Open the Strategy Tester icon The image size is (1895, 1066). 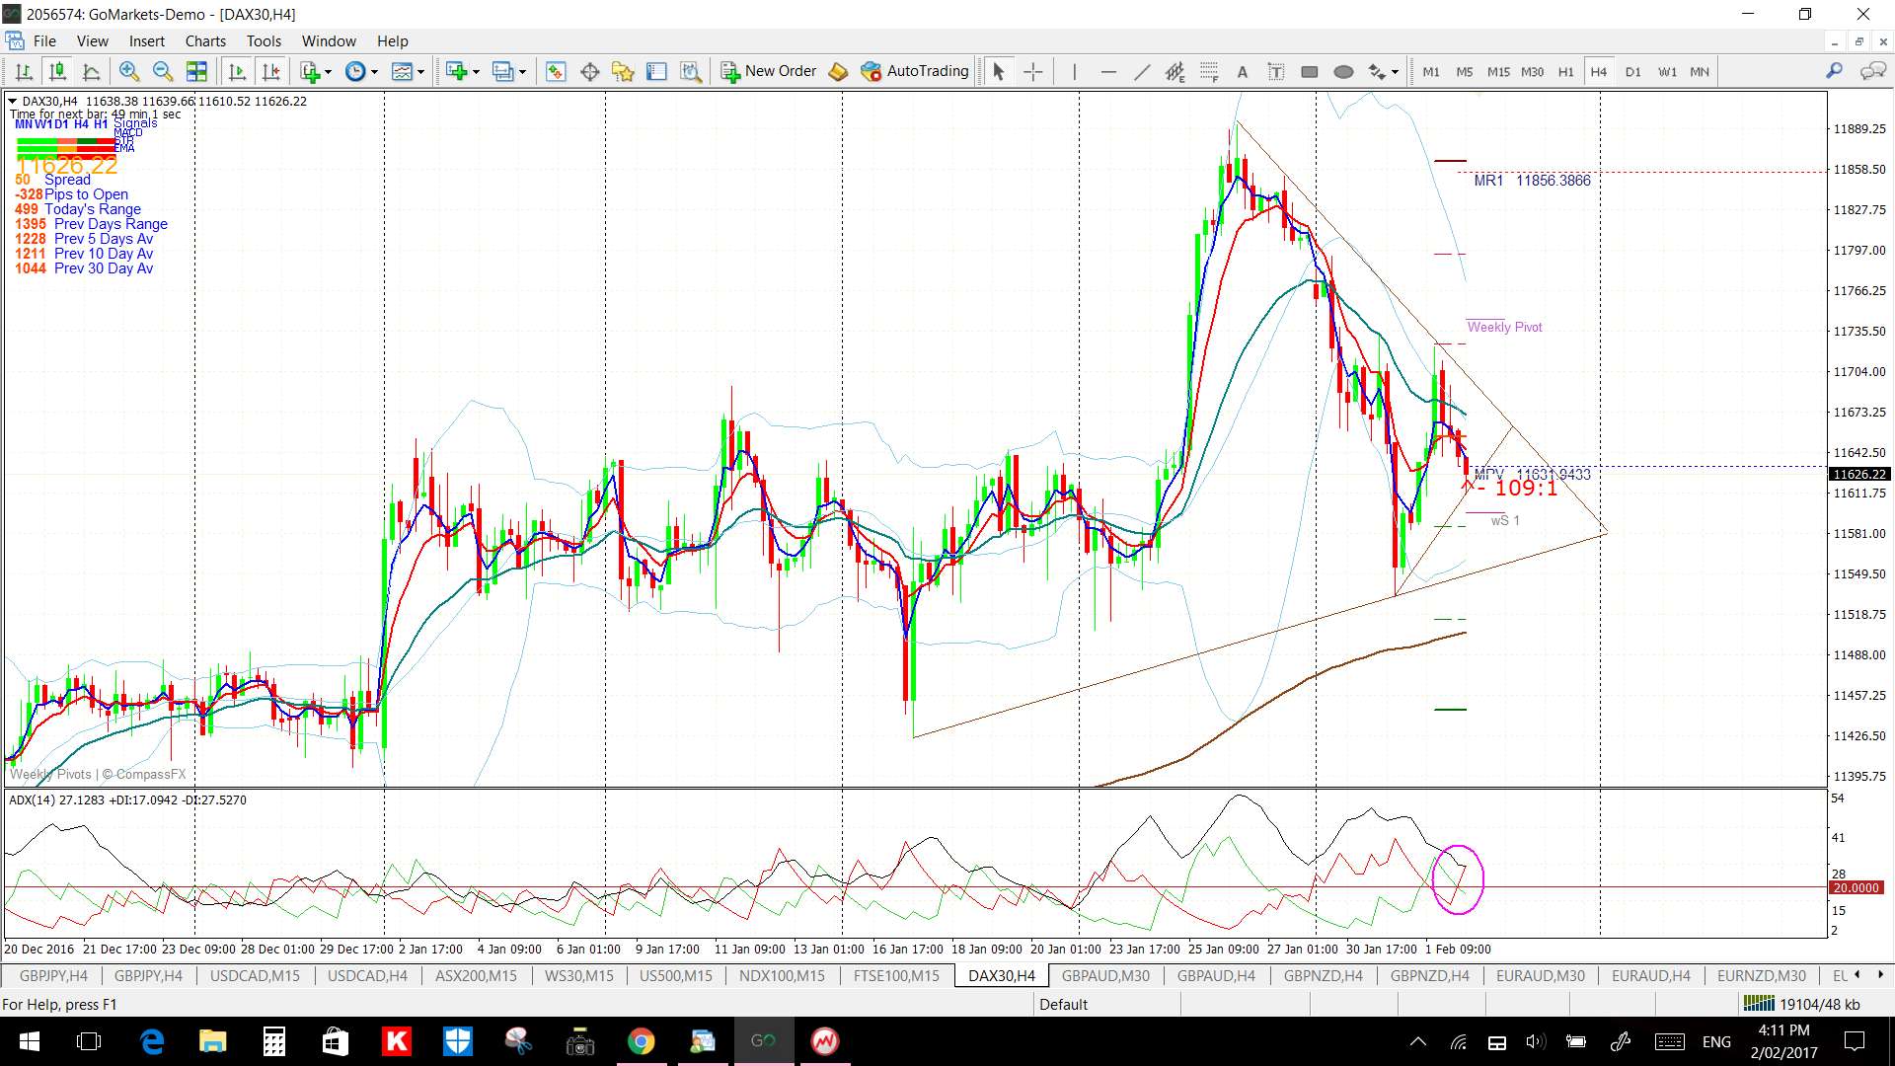pos(691,71)
